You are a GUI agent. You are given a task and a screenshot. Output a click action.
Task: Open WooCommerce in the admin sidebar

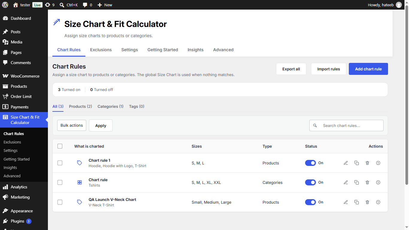tap(24, 76)
